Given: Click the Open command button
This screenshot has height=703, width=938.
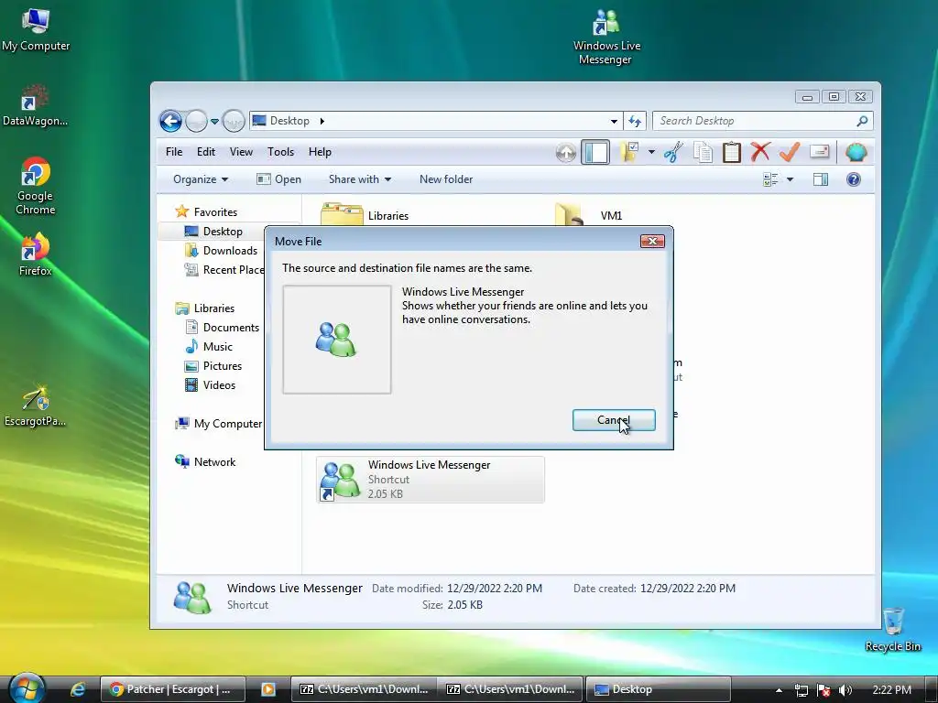Looking at the screenshot, I should click(278, 179).
